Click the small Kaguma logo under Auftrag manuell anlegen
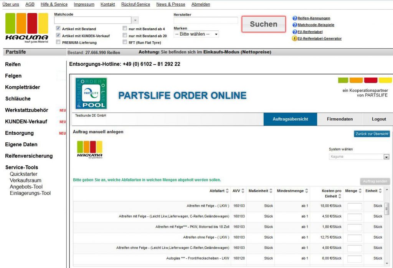This screenshot has height=268, width=393. 90,149
